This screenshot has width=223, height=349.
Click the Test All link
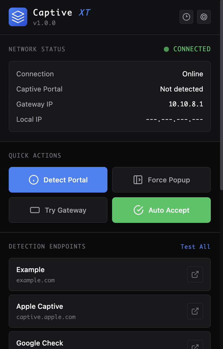pyautogui.click(x=195, y=246)
